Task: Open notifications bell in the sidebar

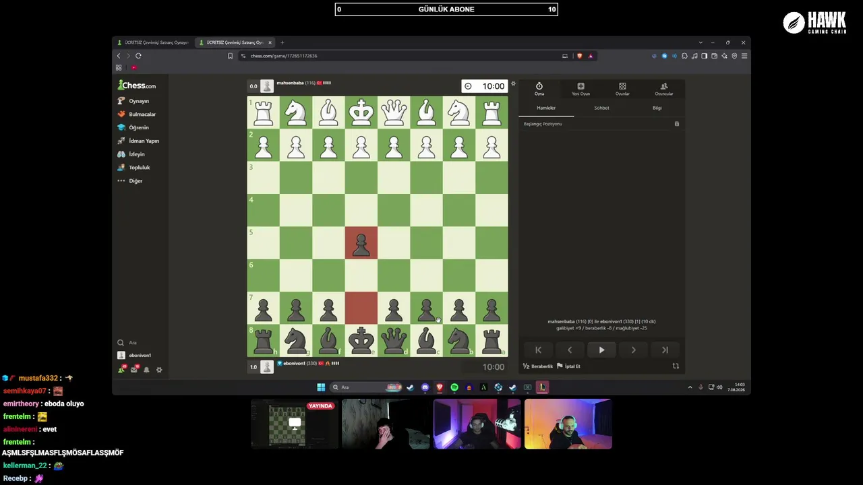Action: [x=146, y=370]
